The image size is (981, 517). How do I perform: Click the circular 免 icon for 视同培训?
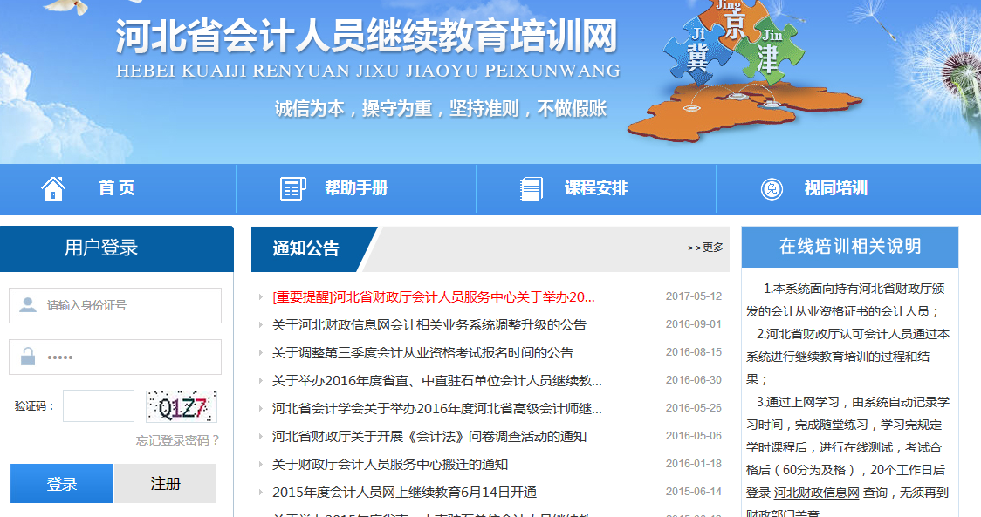(771, 188)
